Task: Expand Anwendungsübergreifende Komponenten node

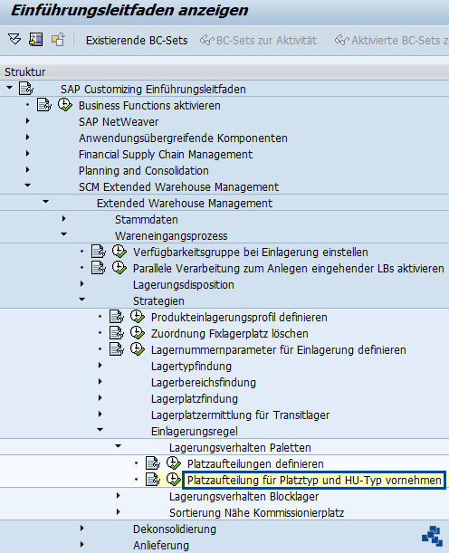Action: click(x=28, y=138)
